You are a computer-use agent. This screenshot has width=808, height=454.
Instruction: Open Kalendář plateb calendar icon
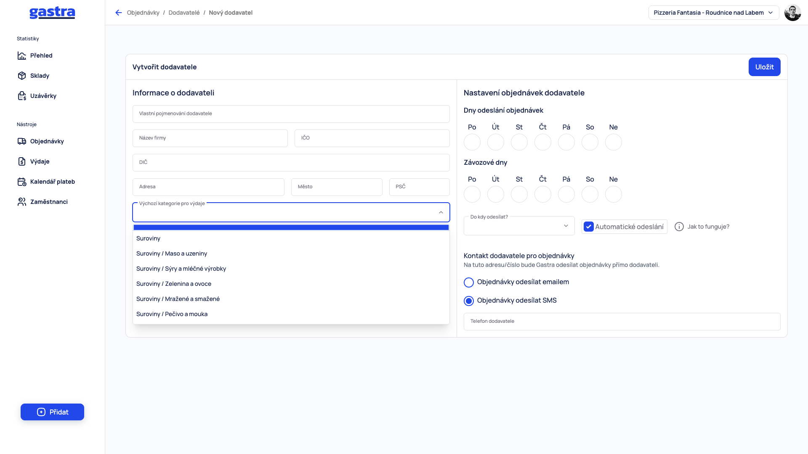pyautogui.click(x=22, y=182)
